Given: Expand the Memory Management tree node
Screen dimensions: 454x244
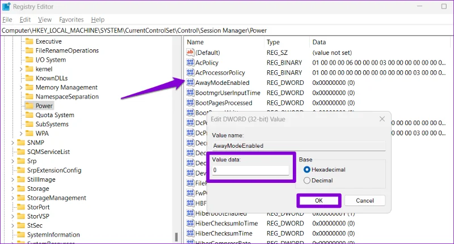Looking at the screenshot, I should (x=21, y=87).
